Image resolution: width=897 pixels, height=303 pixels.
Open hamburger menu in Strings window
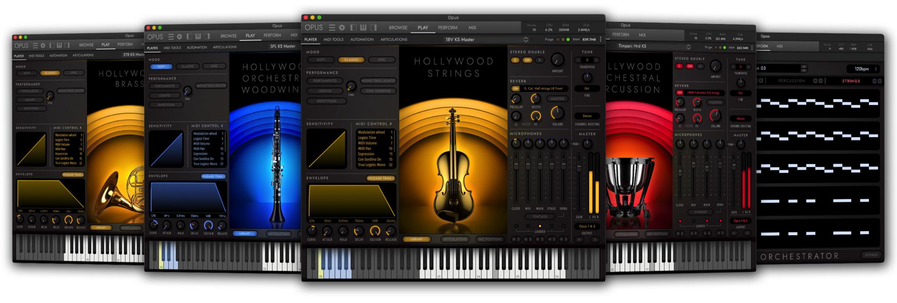(332, 28)
